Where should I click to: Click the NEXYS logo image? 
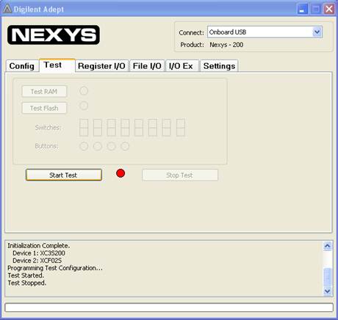click(54, 35)
